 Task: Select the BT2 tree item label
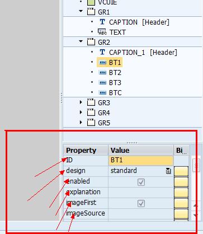click(115, 72)
